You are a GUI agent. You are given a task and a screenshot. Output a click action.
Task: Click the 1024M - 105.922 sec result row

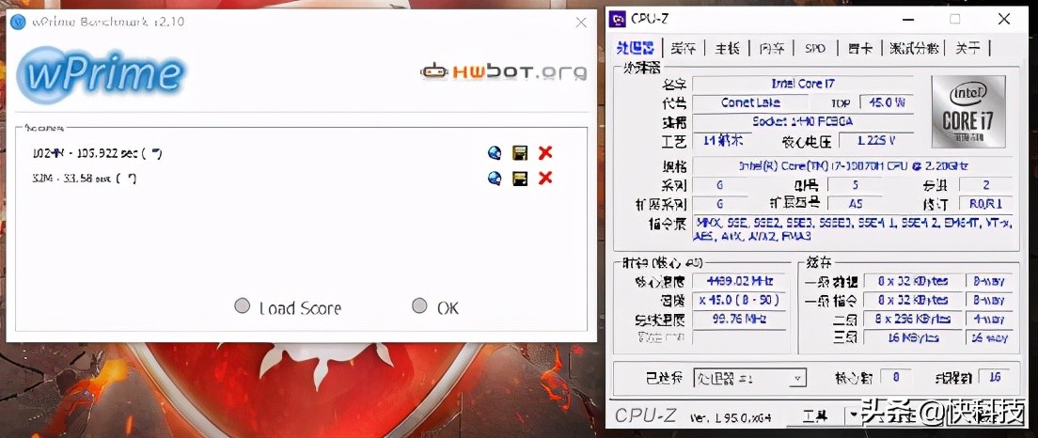point(98,153)
